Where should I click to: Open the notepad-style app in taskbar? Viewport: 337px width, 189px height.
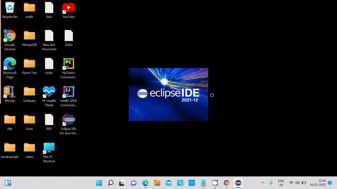(203, 183)
